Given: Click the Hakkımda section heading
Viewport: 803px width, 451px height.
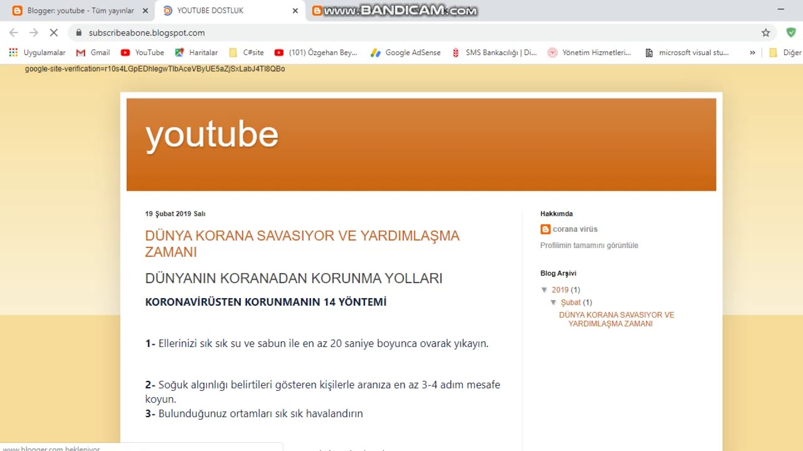Looking at the screenshot, I should click(556, 214).
